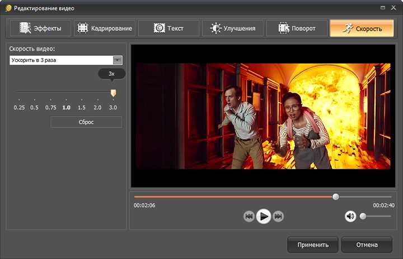
Task: Click the volume slider handle
Action: click(363, 217)
